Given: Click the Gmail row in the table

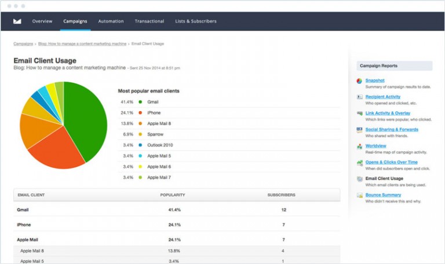Looking at the screenshot, I should tap(177, 210).
